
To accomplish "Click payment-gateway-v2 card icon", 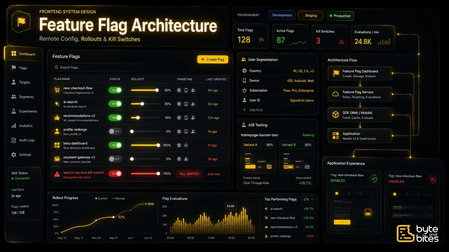I will tap(57, 159).
